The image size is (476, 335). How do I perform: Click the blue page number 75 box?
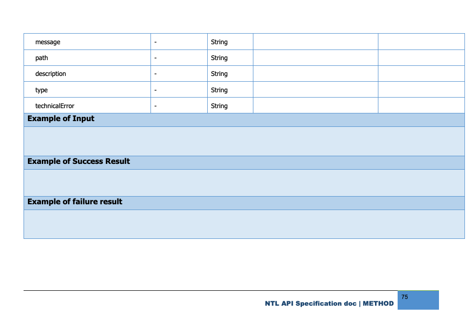pyautogui.click(x=418, y=300)
